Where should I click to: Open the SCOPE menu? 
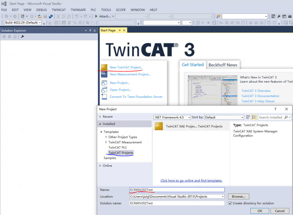tap(121, 10)
